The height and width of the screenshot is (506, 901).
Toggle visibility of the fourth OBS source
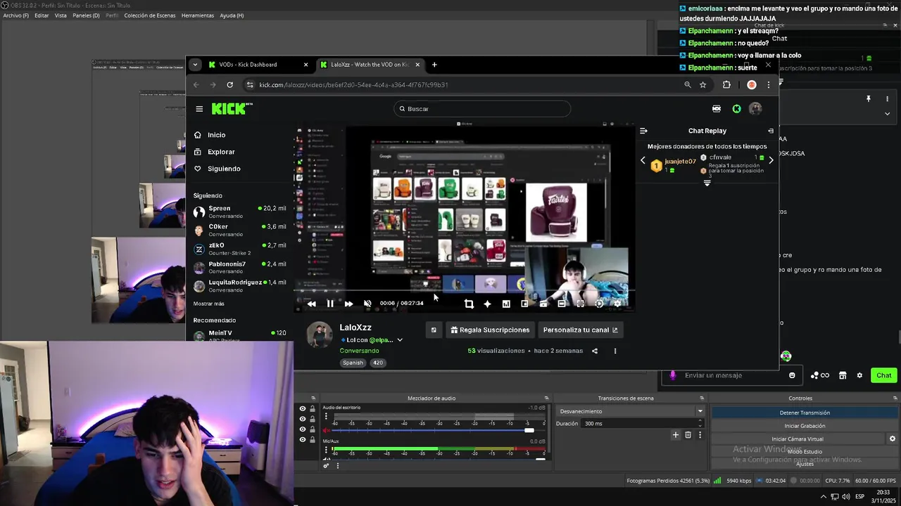(x=303, y=440)
